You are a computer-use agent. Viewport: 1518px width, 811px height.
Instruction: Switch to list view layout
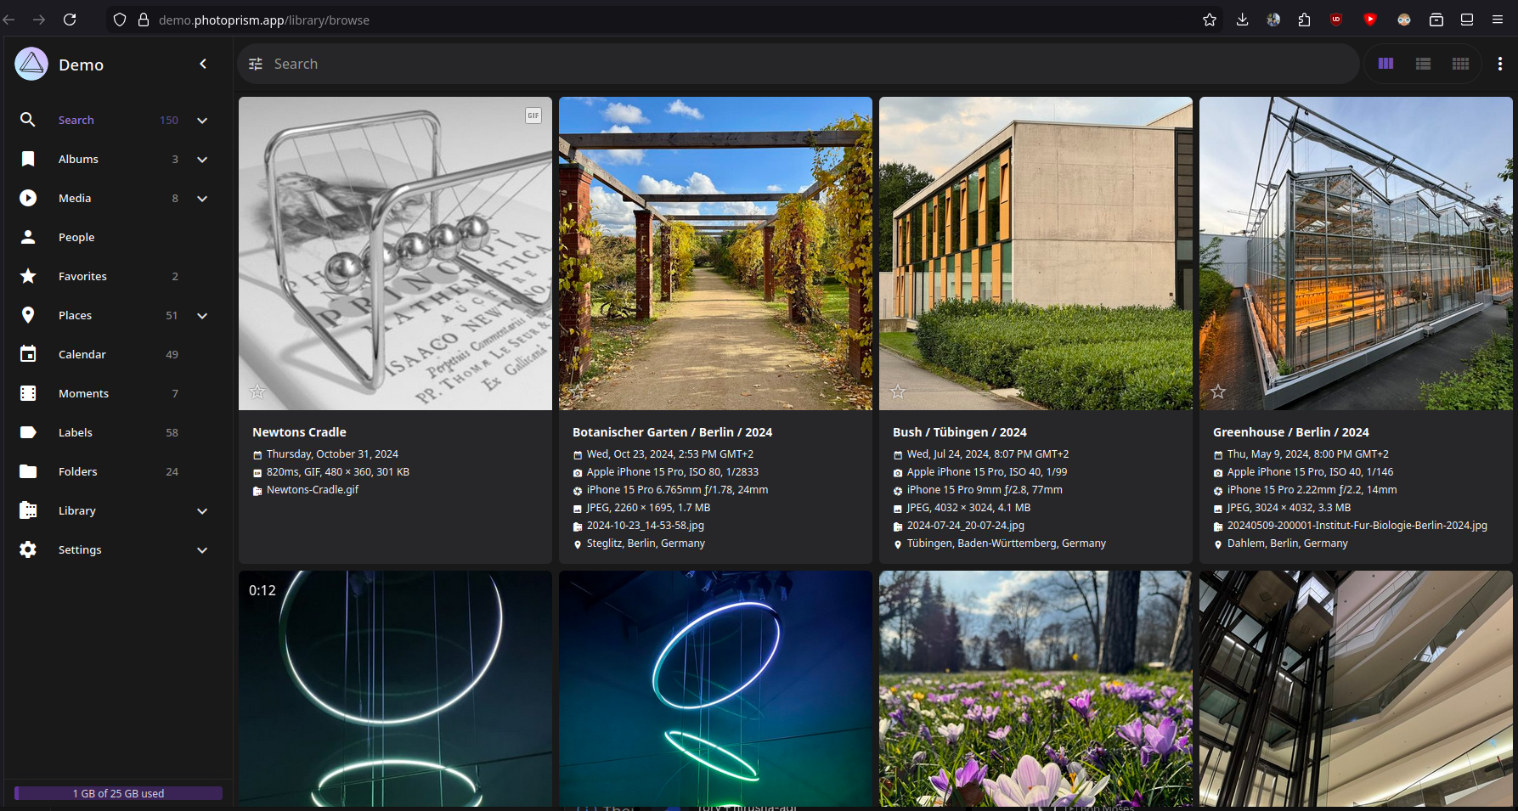pyautogui.click(x=1423, y=64)
